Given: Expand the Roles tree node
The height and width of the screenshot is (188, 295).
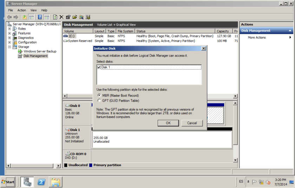Looking at the screenshot, I should click(x=9, y=29).
